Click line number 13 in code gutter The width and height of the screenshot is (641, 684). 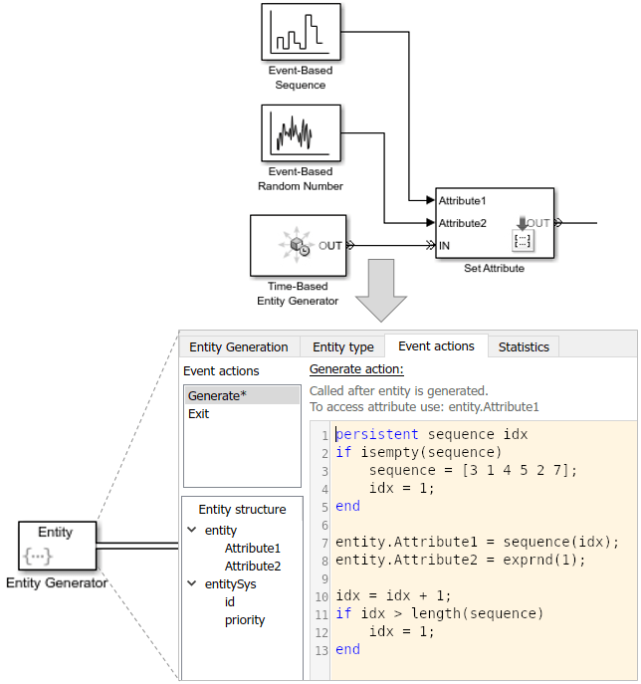tap(321, 650)
